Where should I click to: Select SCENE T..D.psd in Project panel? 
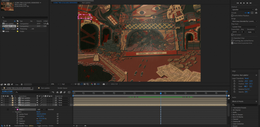click(x=10, y=29)
